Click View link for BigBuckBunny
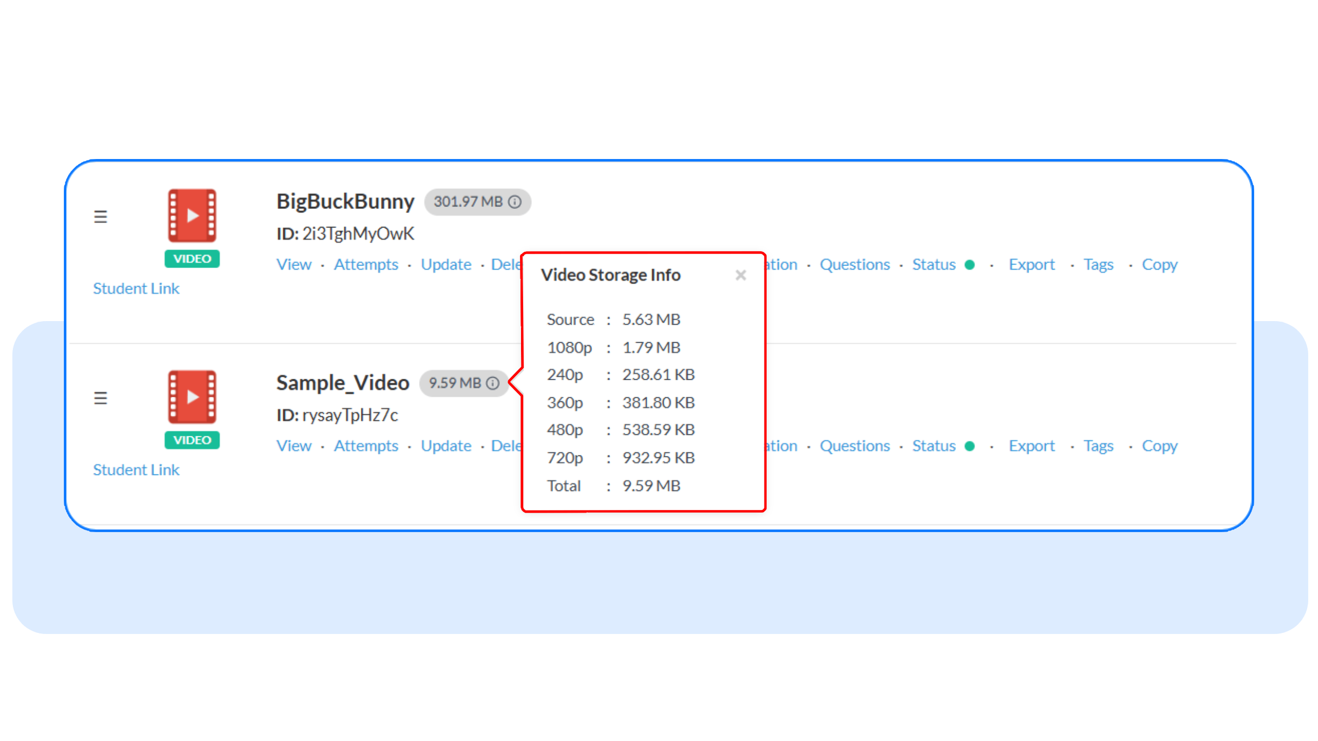Viewport: 1318px width, 741px height. [x=293, y=264]
